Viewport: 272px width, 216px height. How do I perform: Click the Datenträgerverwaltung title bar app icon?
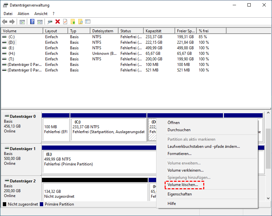click(x=5, y=5)
